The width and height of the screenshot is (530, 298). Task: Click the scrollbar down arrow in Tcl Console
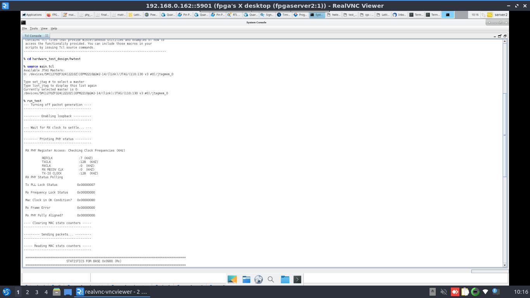point(505,265)
